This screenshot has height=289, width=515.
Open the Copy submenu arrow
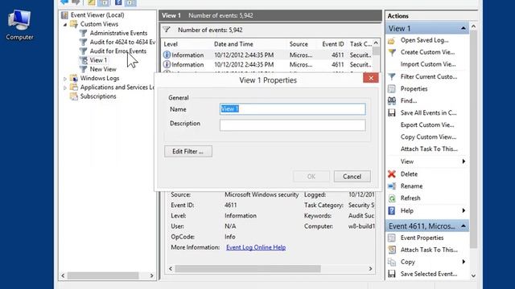click(463, 262)
